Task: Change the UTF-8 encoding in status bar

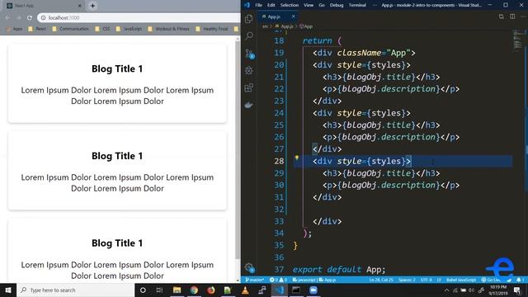Action: point(426,280)
